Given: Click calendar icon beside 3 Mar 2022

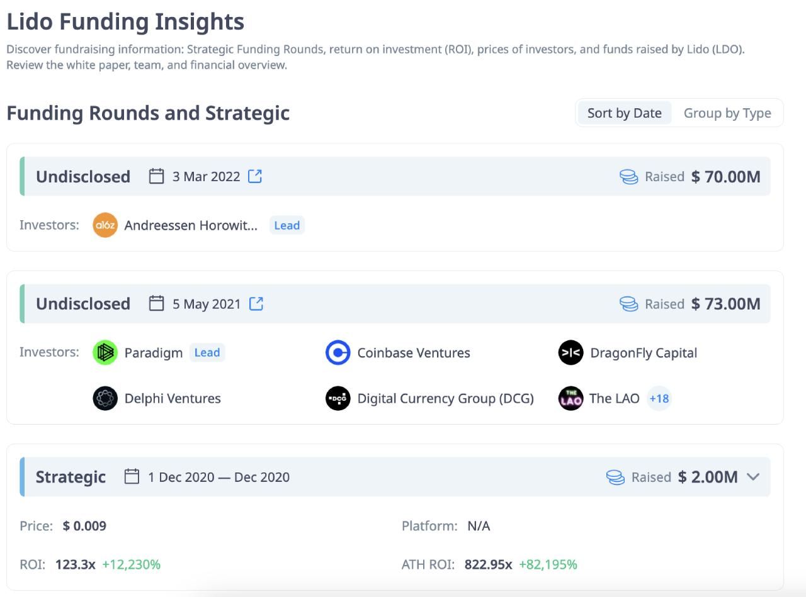Looking at the screenshot, I should [156, 176].
